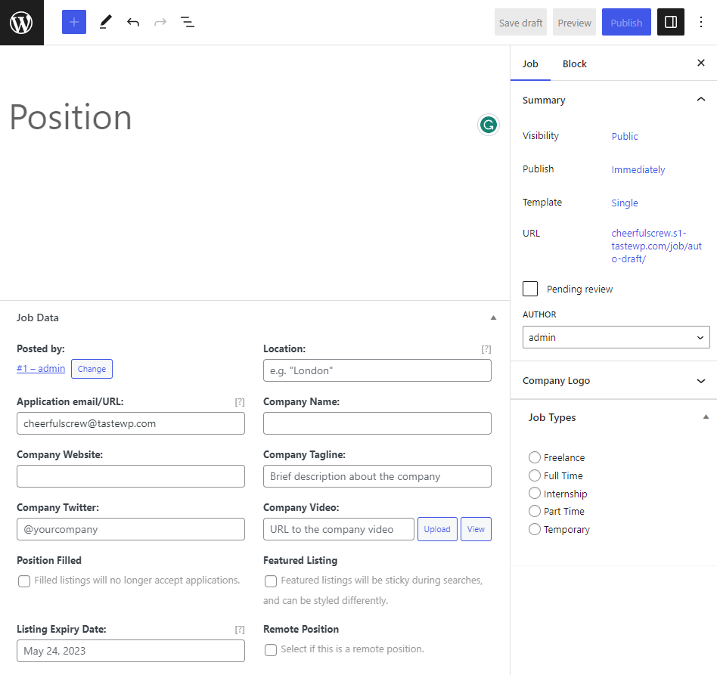Enable the Featured Listing checkbox

(x=271, y=581)
